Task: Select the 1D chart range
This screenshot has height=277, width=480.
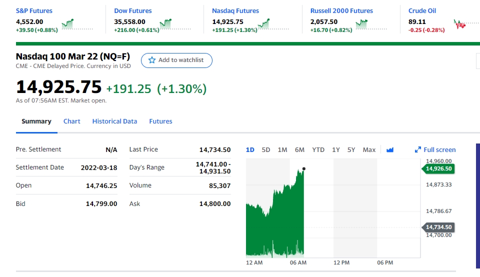Action: coord(250,149)
